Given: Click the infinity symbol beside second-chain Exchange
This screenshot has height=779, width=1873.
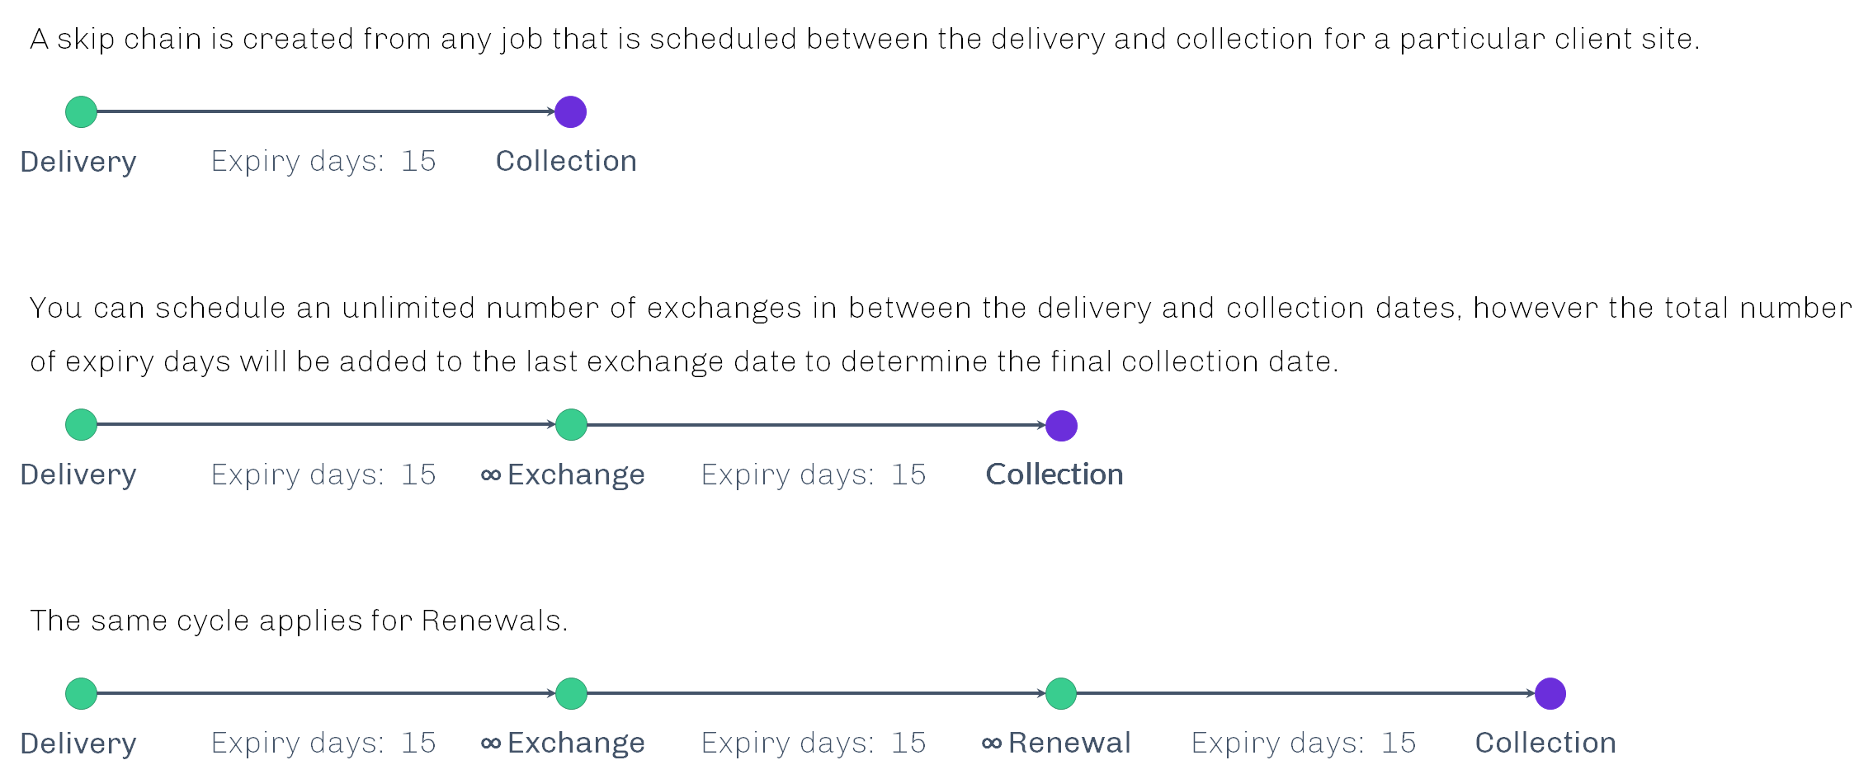Looking at the screenshot, I should pos(491,476).
